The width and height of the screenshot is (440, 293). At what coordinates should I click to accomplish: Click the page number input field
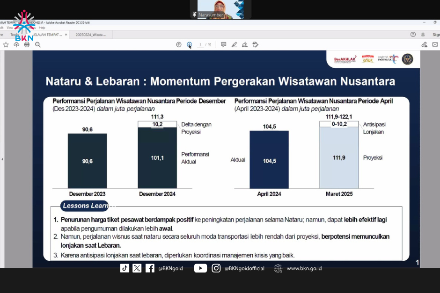coord(200,45)
